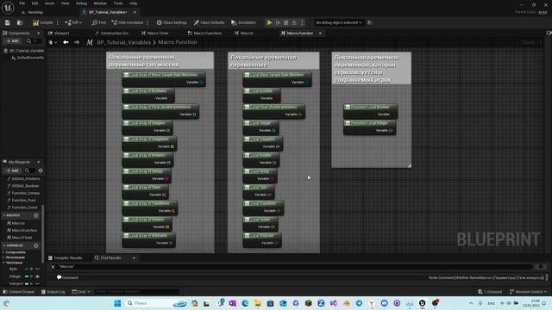This screenshot has height=310, width=552.
Task: Switch to the Macro Functions graph tab
Action: click(204, 33)
